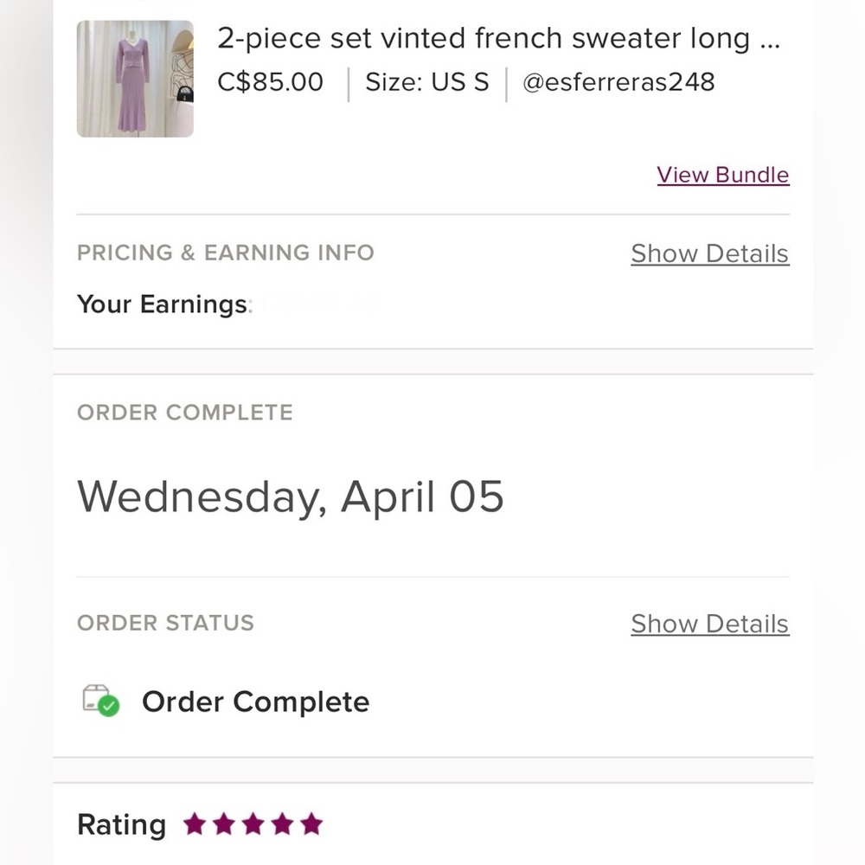Screen dimensions: 865x865
Task: Click the Rating label
Action: click(121, 824)
